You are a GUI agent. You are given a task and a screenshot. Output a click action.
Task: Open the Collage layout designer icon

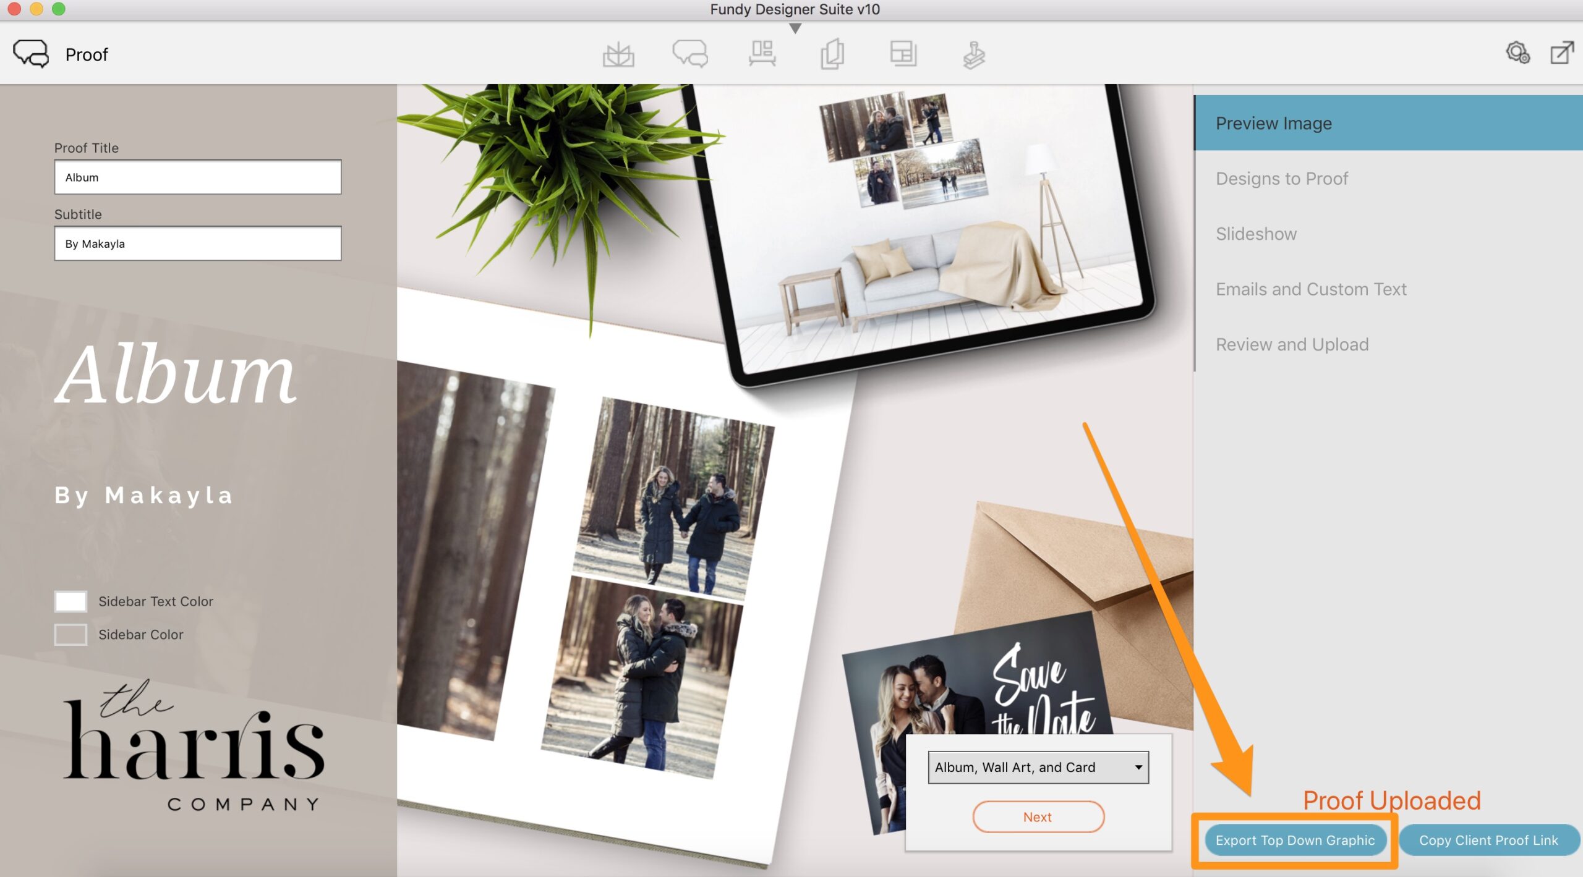[x=903, y=54]
